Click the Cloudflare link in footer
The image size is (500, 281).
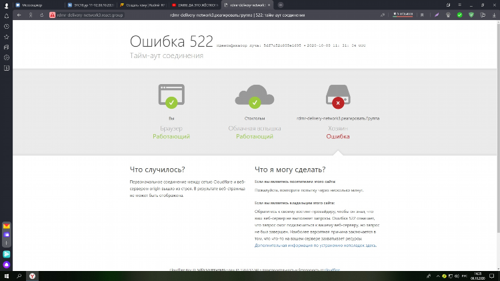[x=333, y=270]
